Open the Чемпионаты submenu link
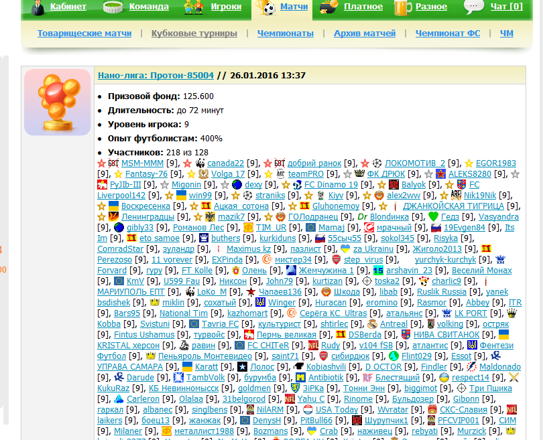Screen dimensions: 543x440 coord(285,33)
